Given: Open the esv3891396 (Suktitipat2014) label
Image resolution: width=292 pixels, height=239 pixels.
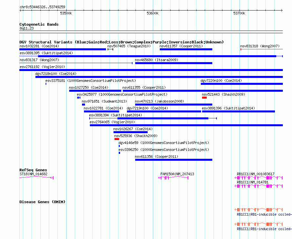Looking at the screenshot, I should pyautogui.click(x=228, y=108).
